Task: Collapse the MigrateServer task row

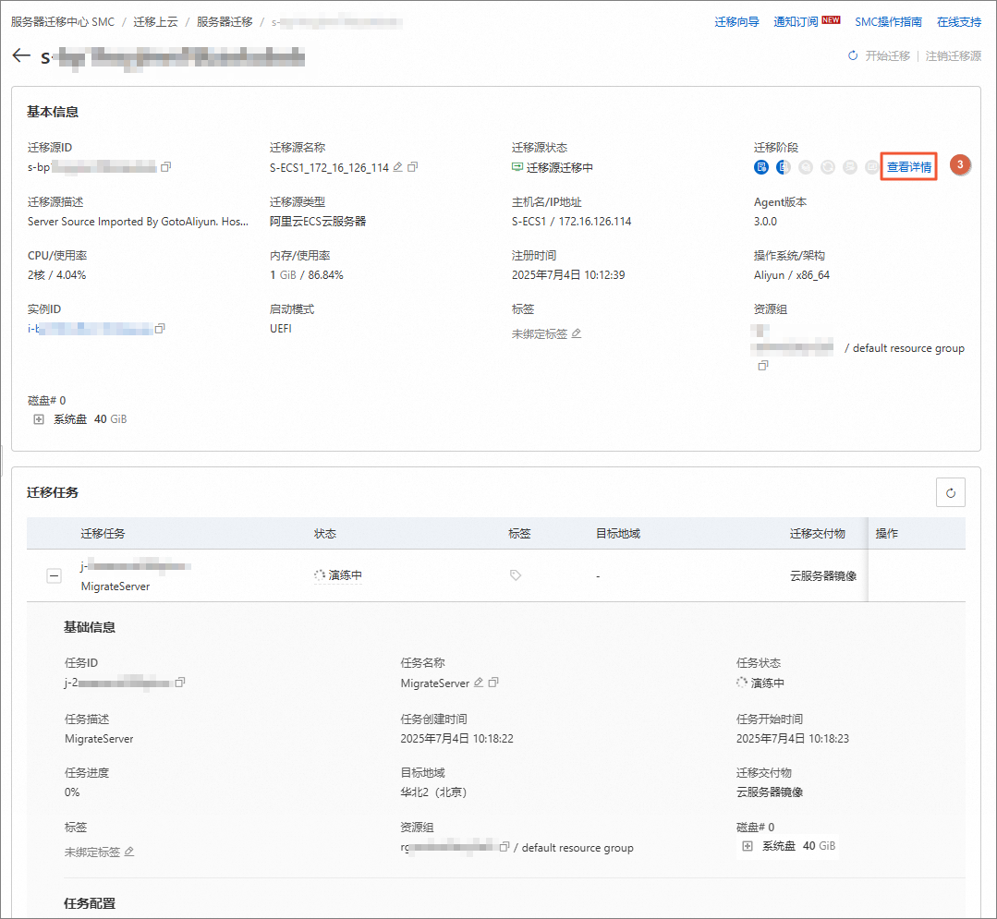Action: [54, 576]
